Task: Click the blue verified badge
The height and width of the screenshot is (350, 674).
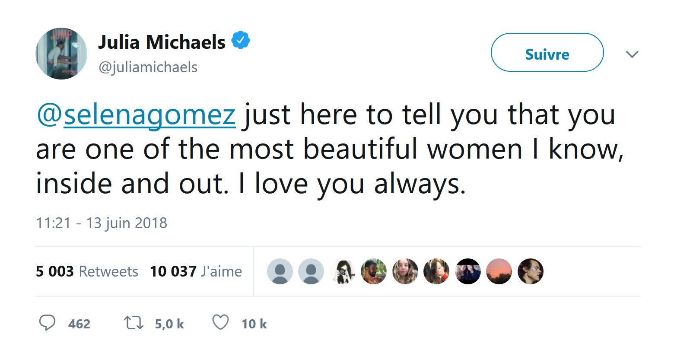Action: [x=241, y=41]
